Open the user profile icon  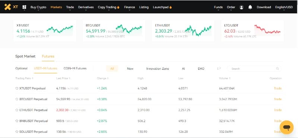point(241,7)
